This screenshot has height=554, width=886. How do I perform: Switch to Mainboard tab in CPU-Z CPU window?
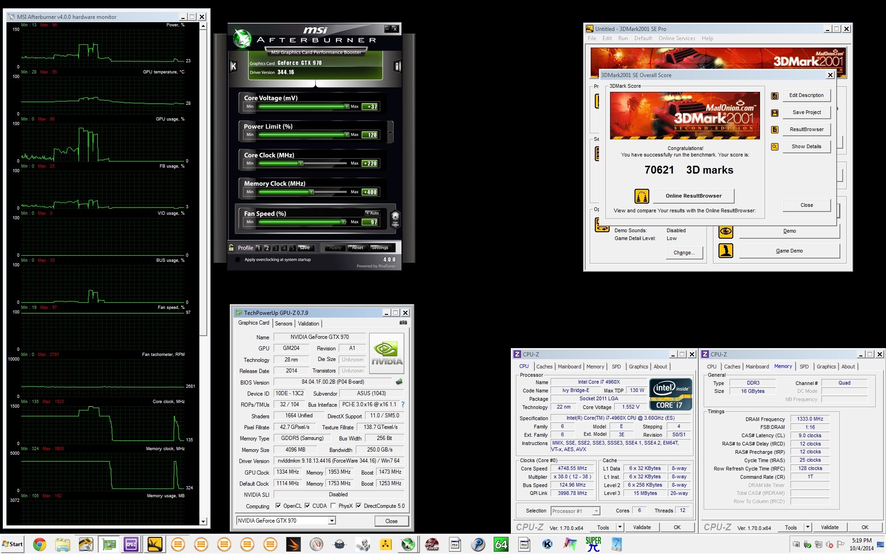coord(569,367)
